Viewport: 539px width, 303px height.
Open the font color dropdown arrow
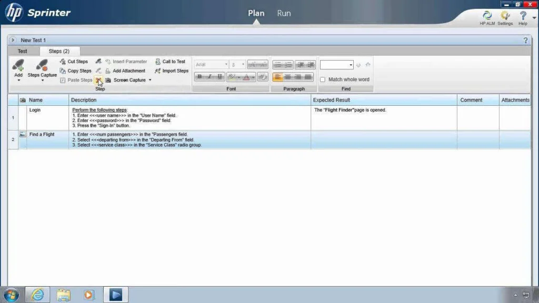coord(253,77)
